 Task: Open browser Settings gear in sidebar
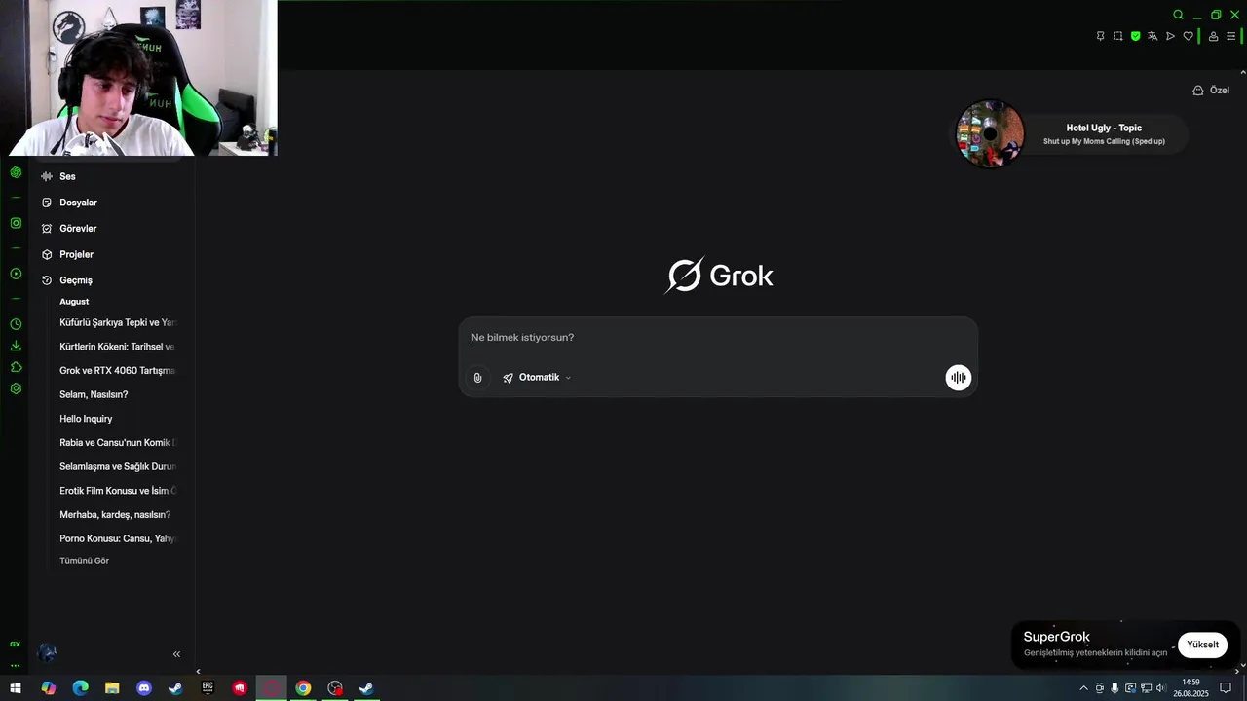tap(16, 388)
